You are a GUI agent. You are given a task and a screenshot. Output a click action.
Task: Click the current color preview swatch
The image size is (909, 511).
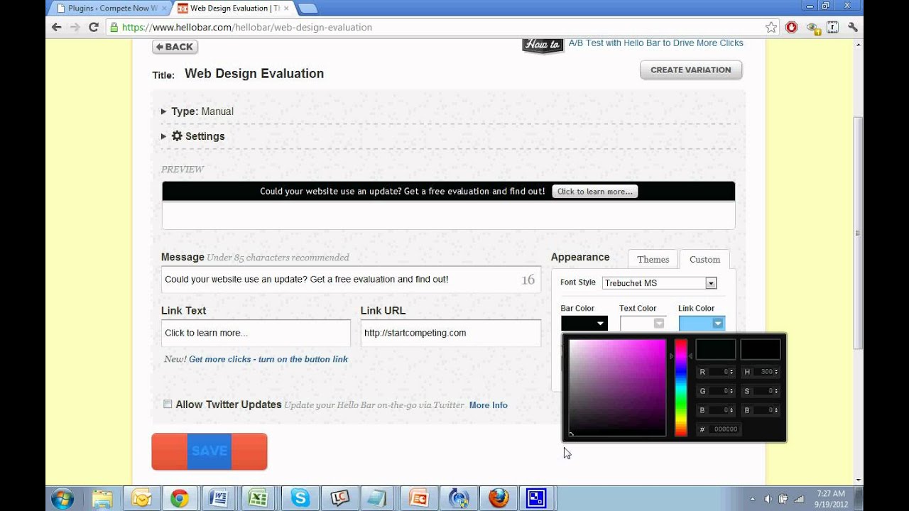click(761, 349)
